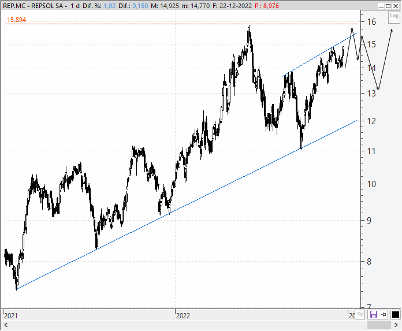Click the 9 label on price axis

point(369,220)
